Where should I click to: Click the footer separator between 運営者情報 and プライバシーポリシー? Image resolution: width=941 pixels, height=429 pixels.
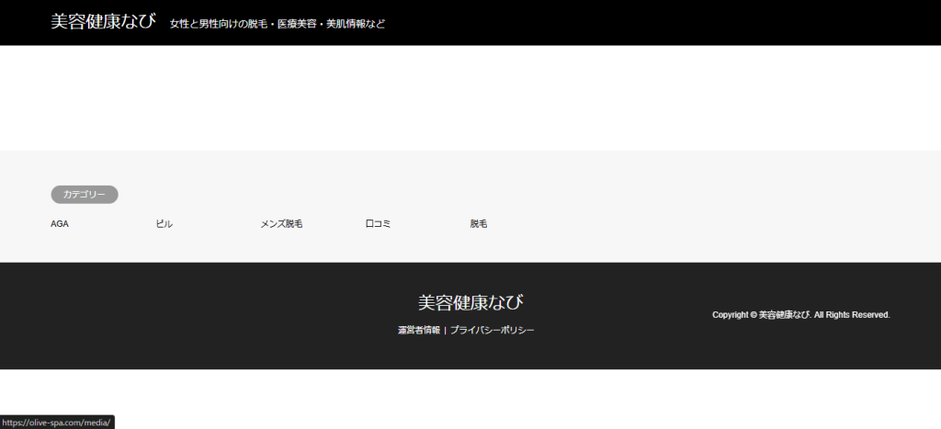pyautogui.click(x=445, y=330)
